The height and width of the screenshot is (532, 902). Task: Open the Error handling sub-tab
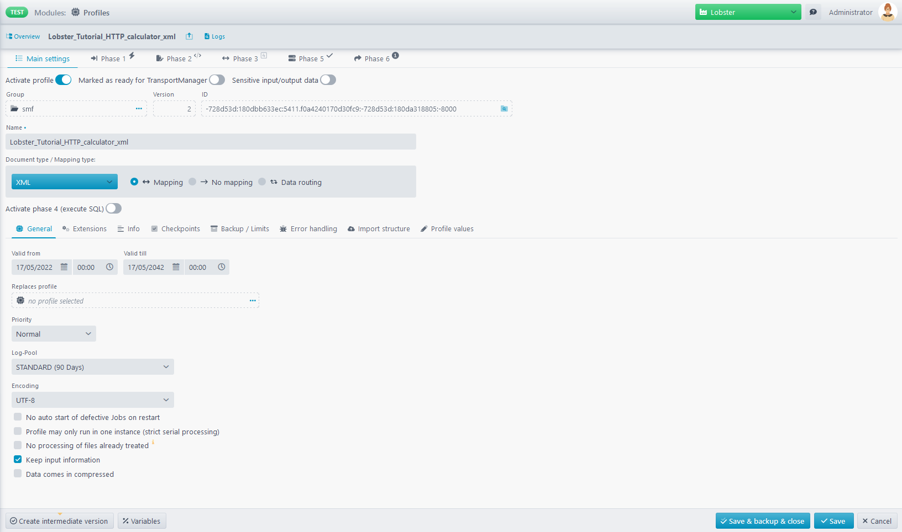308,228
